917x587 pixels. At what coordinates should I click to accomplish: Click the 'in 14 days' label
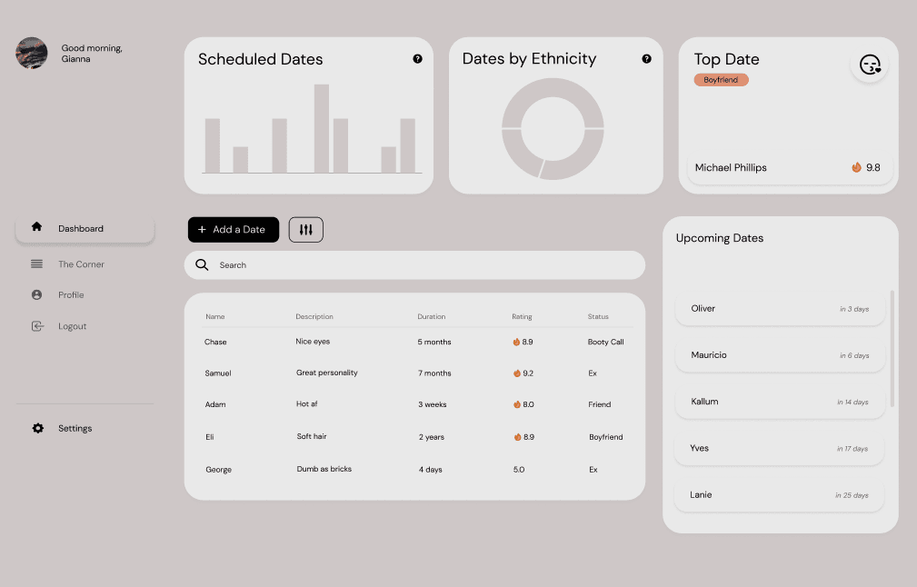coord(852,402)
